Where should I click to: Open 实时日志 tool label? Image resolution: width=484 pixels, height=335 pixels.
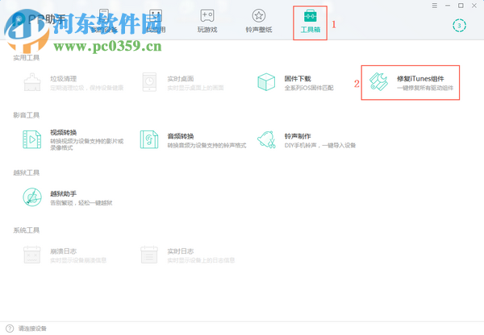[180, 251]
